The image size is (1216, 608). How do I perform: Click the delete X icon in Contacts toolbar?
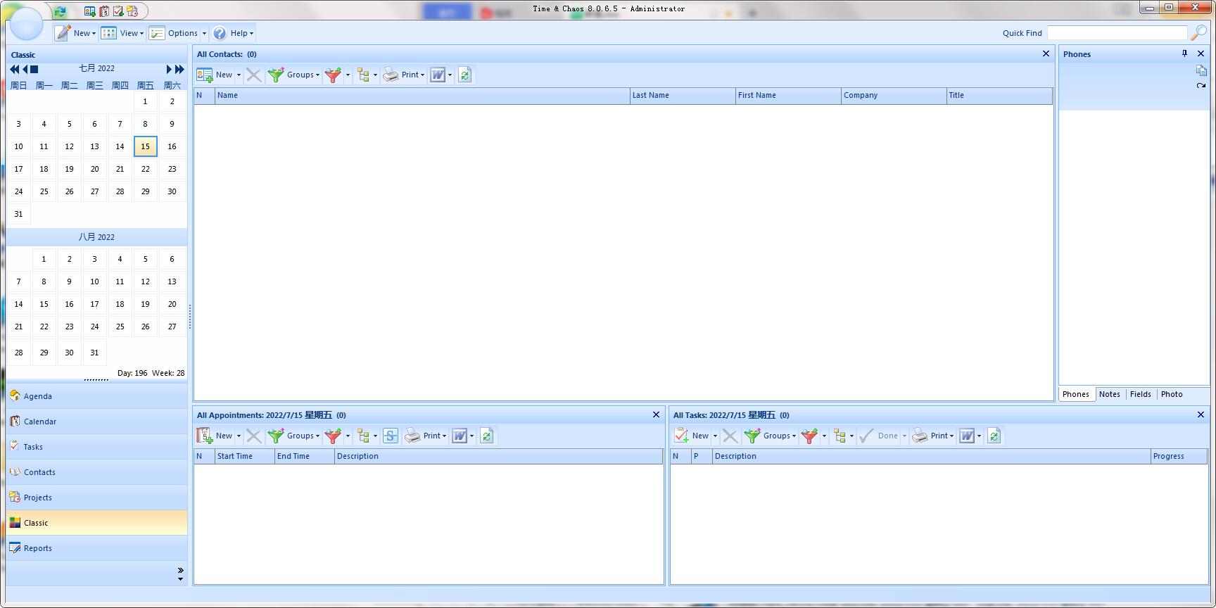[x=254, y=75]
